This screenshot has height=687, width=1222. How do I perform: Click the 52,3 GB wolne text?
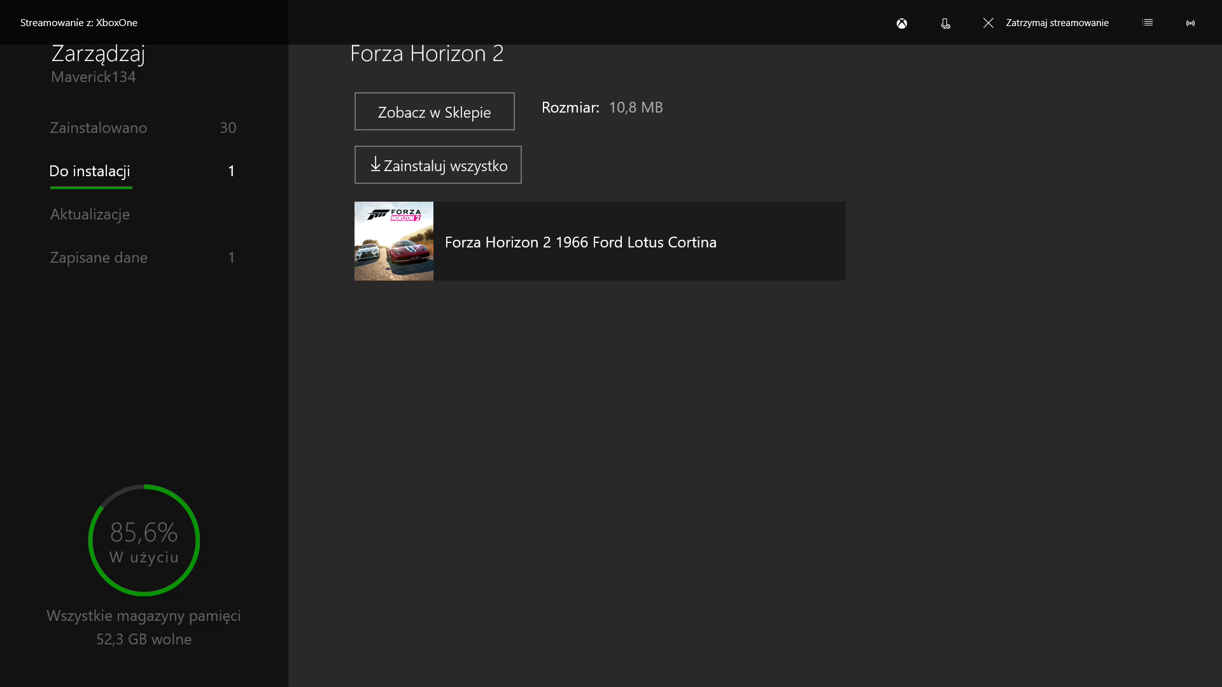[x=144, y=639]
